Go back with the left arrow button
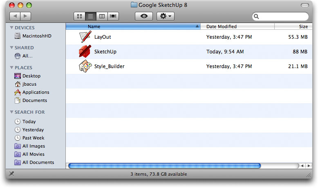The image size is (318, 188). [15, 16]
